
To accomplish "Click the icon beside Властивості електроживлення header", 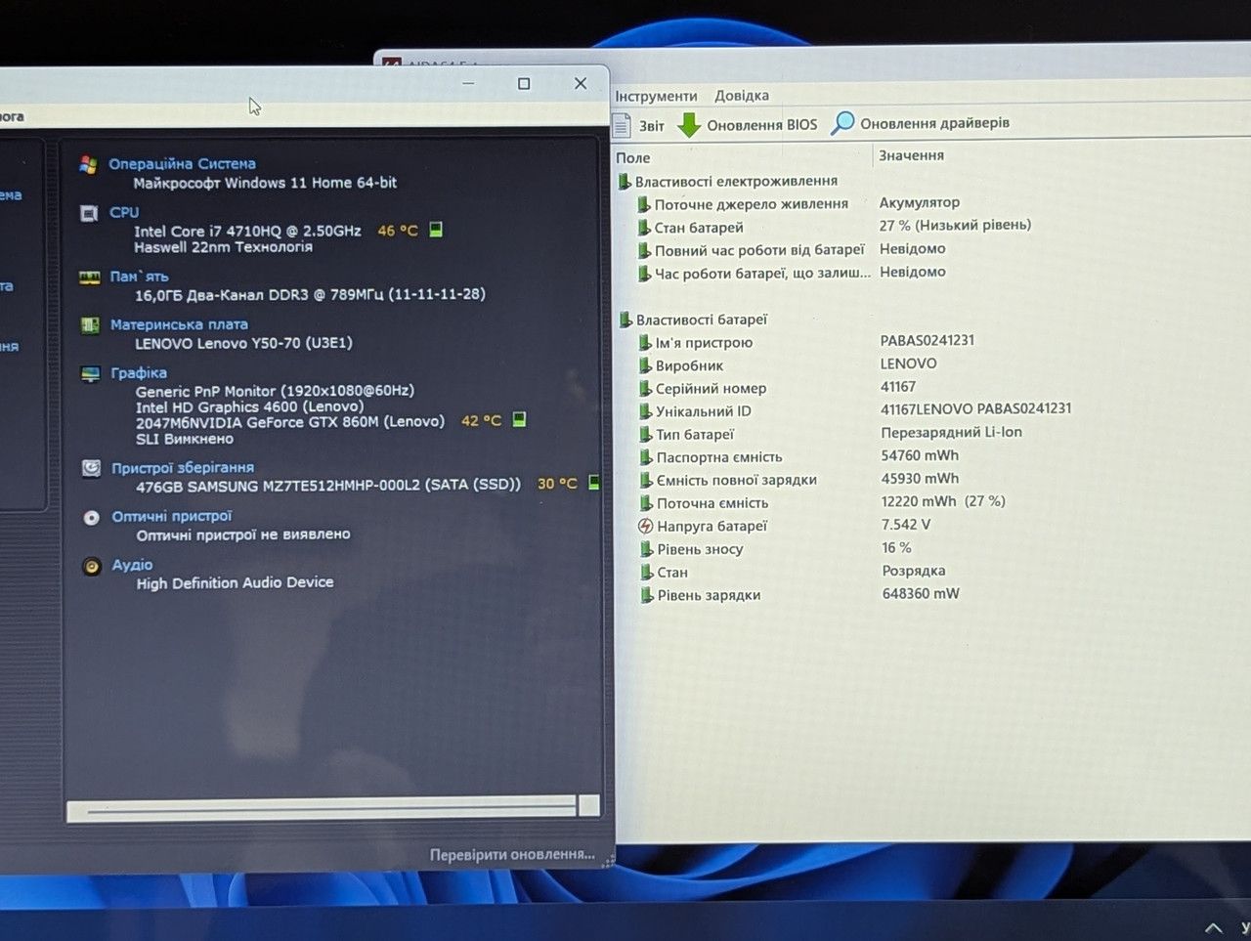I will point(624,182).
